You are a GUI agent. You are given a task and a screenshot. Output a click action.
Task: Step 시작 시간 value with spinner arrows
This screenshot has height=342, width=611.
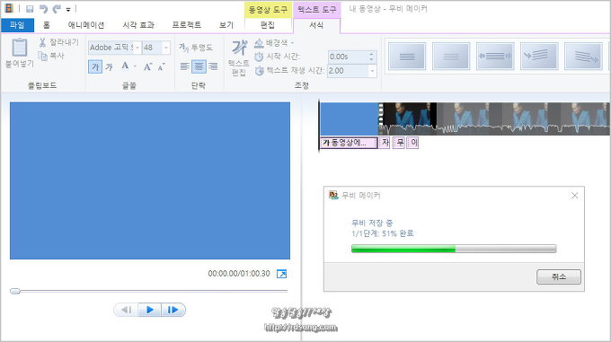[x=371, y=57]
